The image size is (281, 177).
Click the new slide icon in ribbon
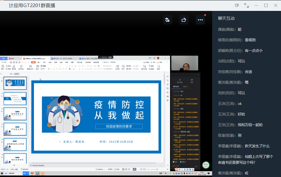[x=31, y=66]
